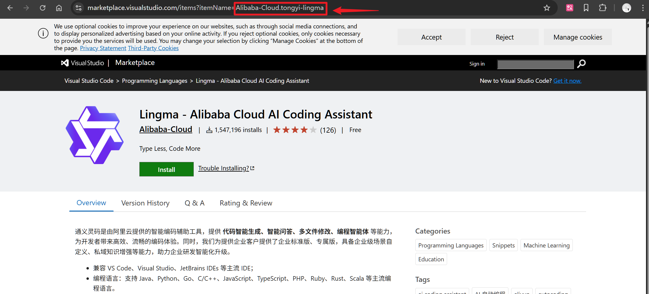The width and height of the screenshot is (649, 294).
Task: Open the browser profile avatar
Action: (x=627, y=8)
